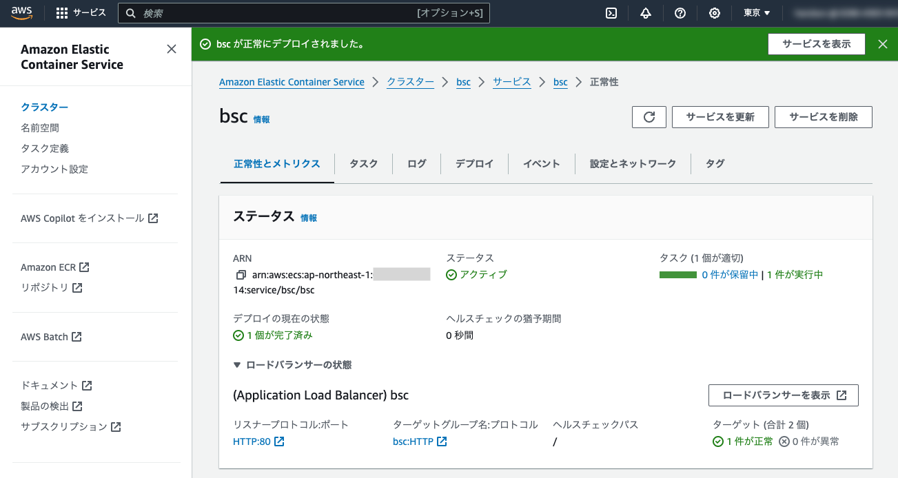Click サービスを表示 in the green banner
Image resolution: width=898 pixels, height=478 pixels.
[816, 43]
